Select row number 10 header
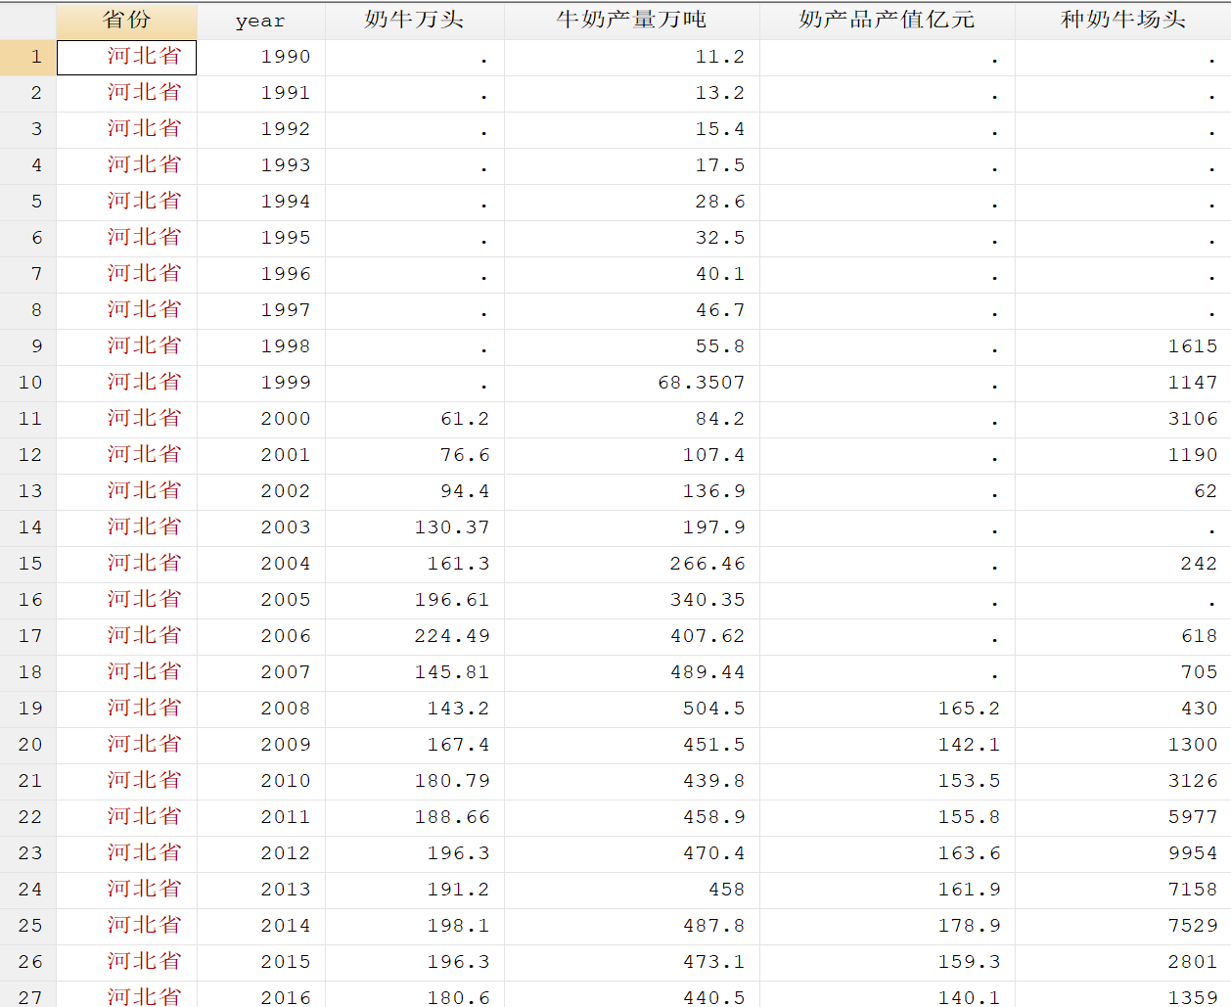This screenshot has width=1231, height=1007. (x=28, y=383)
